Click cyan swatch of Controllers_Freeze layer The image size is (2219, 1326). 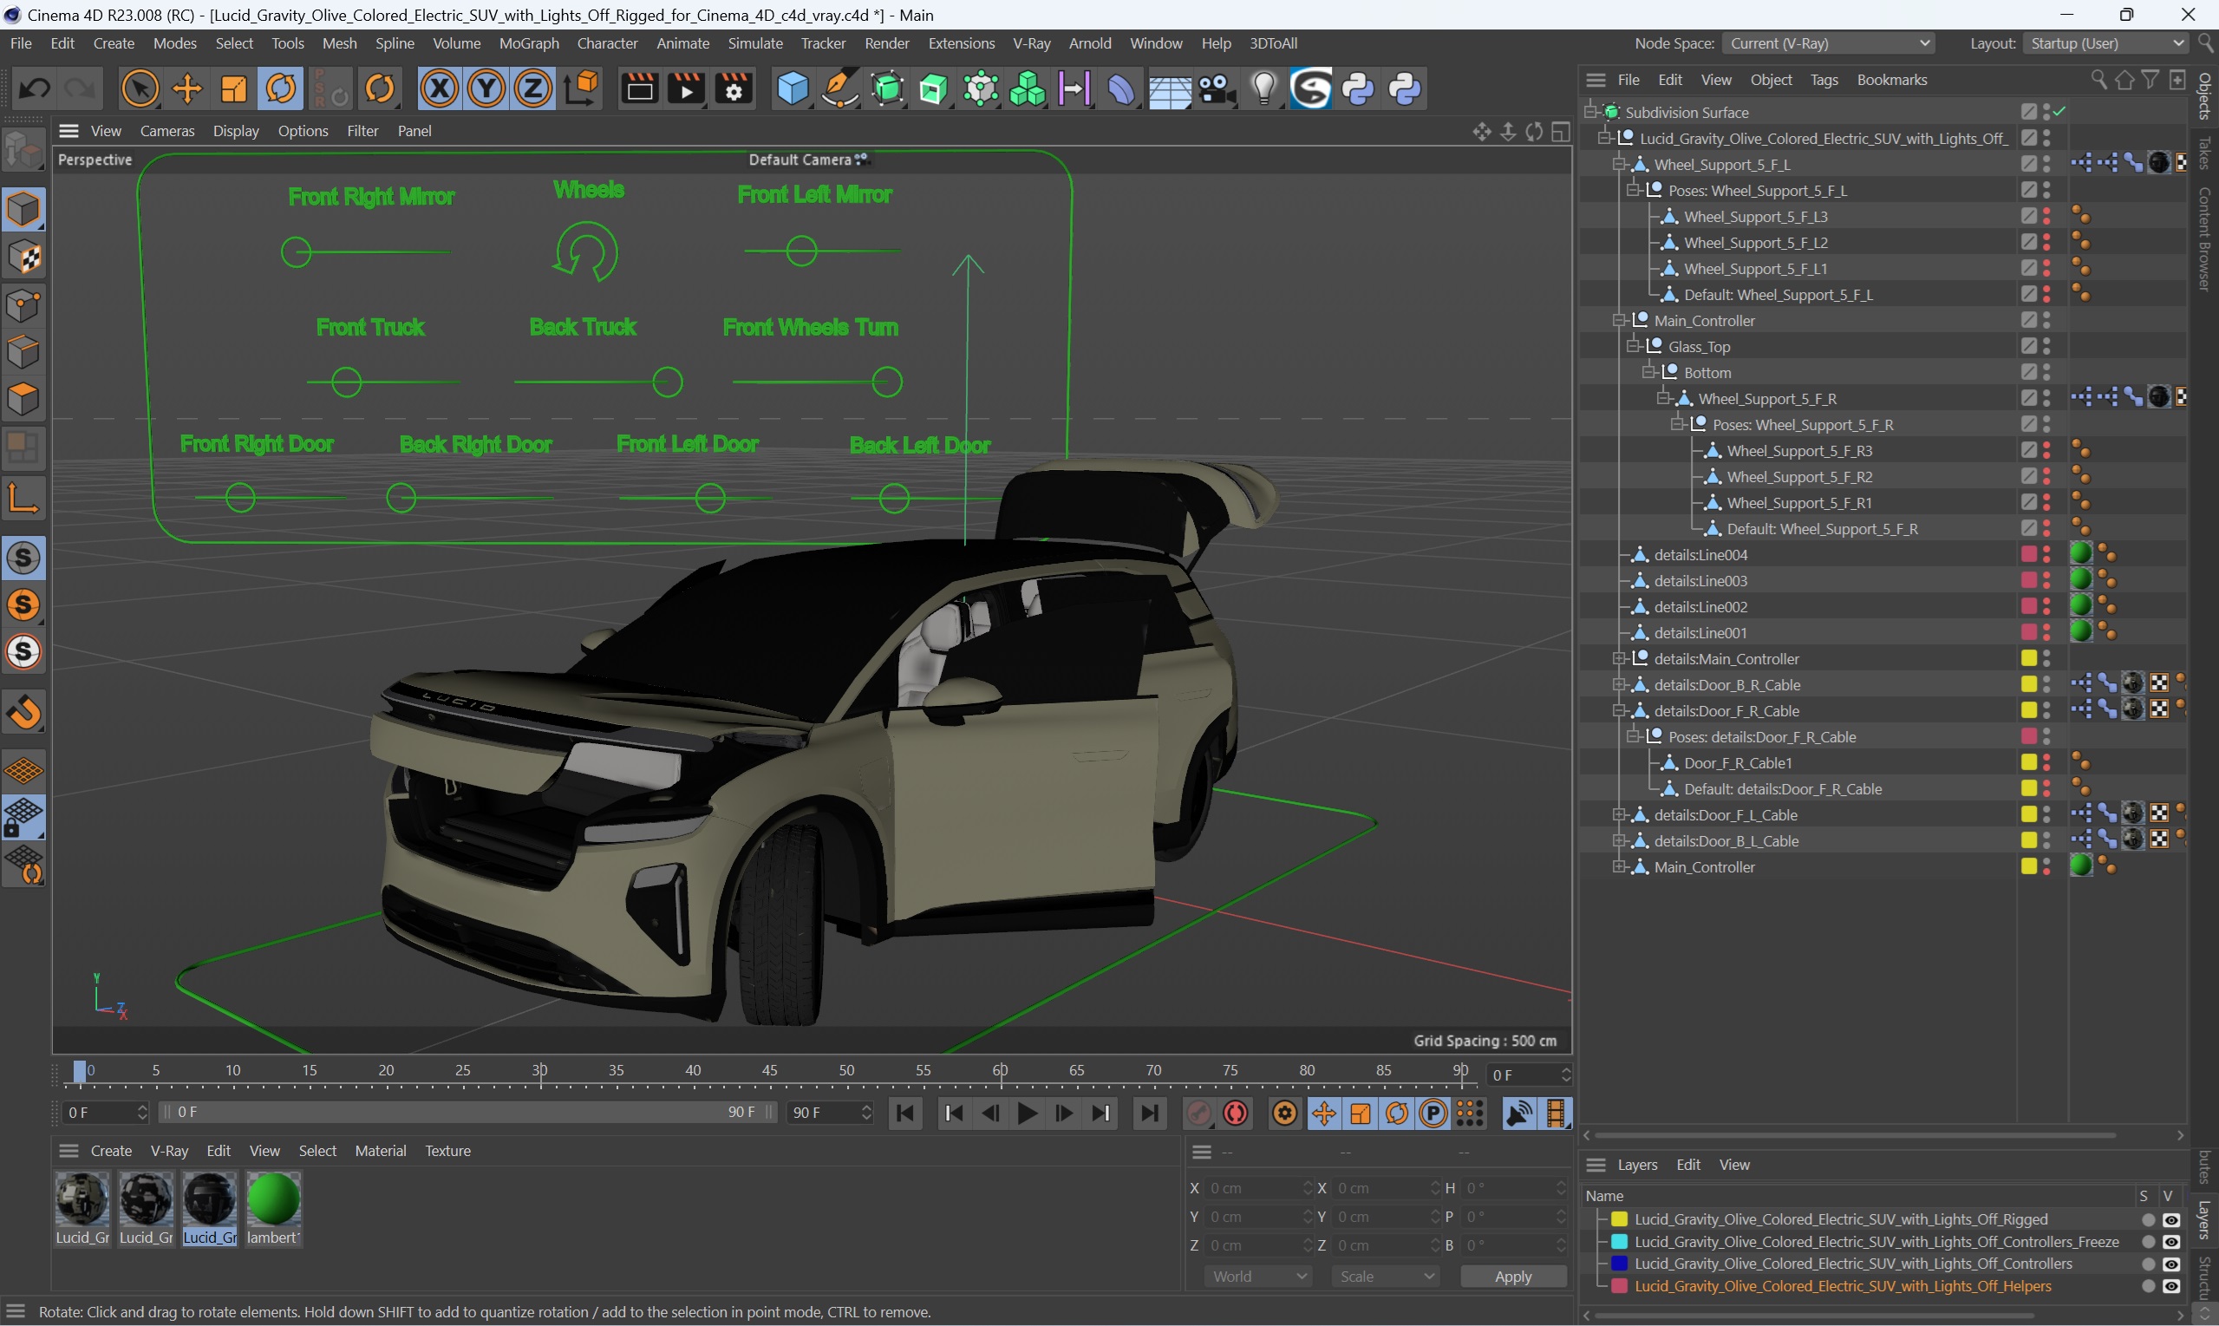(1619, 1242)
